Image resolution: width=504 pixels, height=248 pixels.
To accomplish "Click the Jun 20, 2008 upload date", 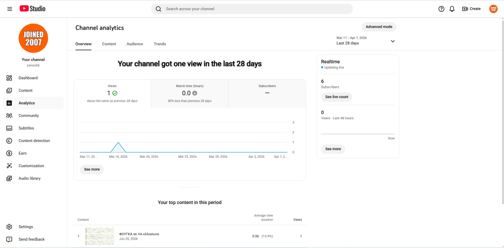I will [128, 239].
